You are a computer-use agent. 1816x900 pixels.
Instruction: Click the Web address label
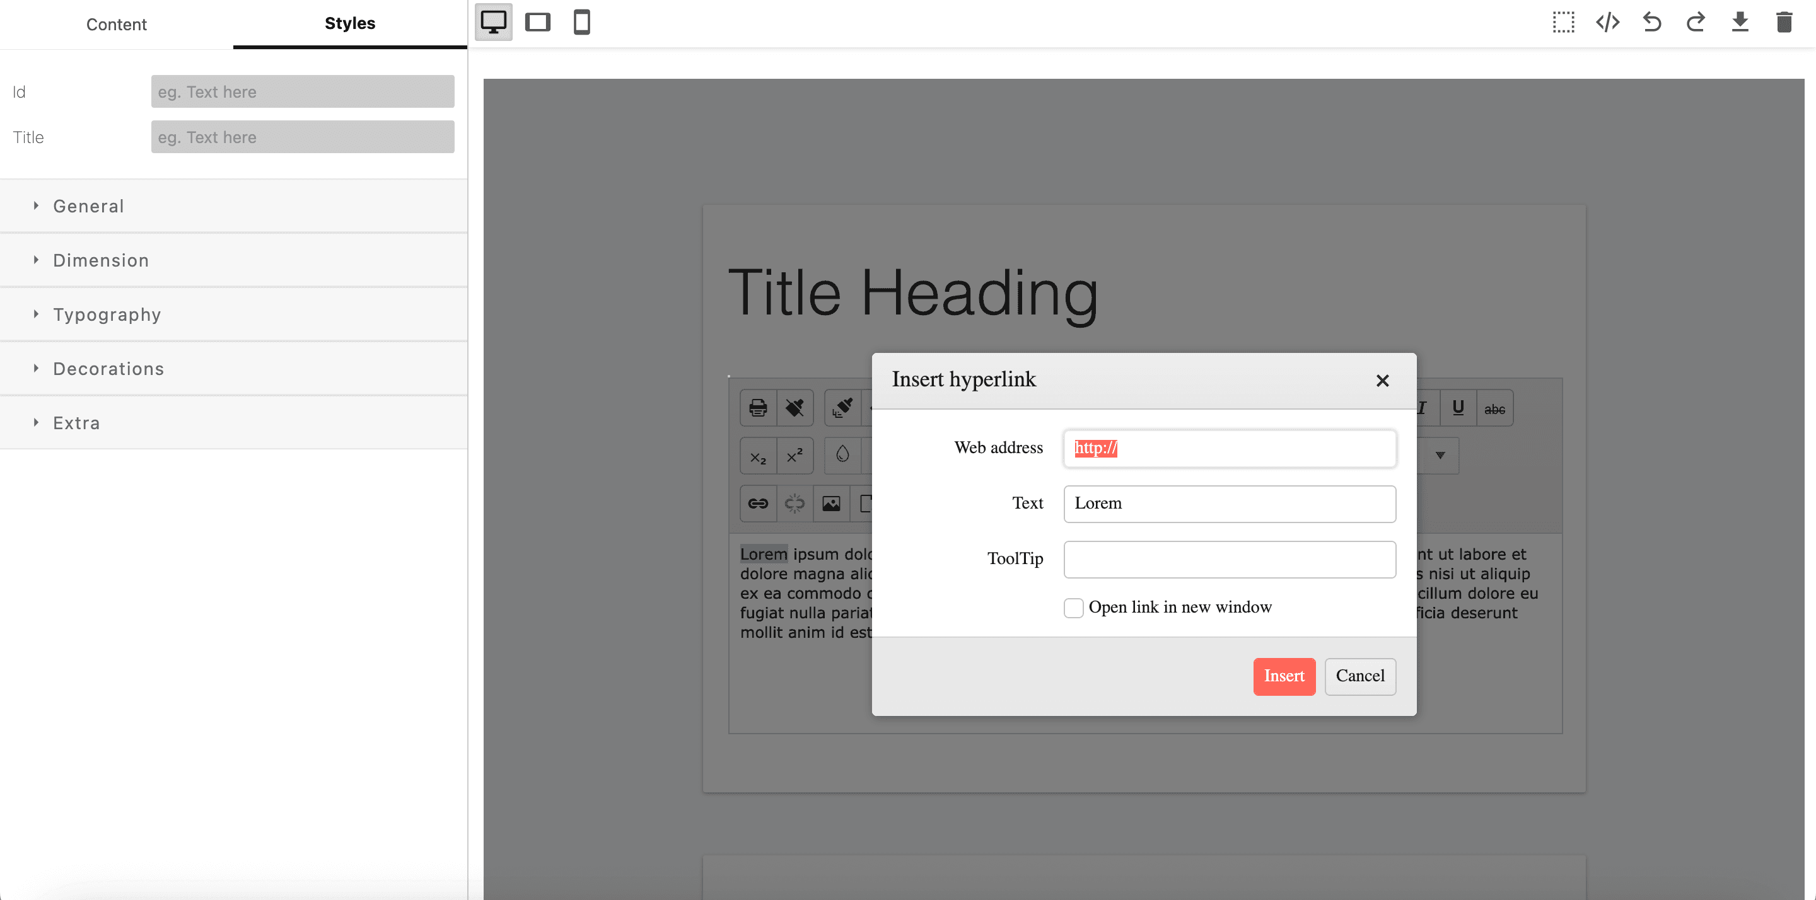tap(998, 447)
